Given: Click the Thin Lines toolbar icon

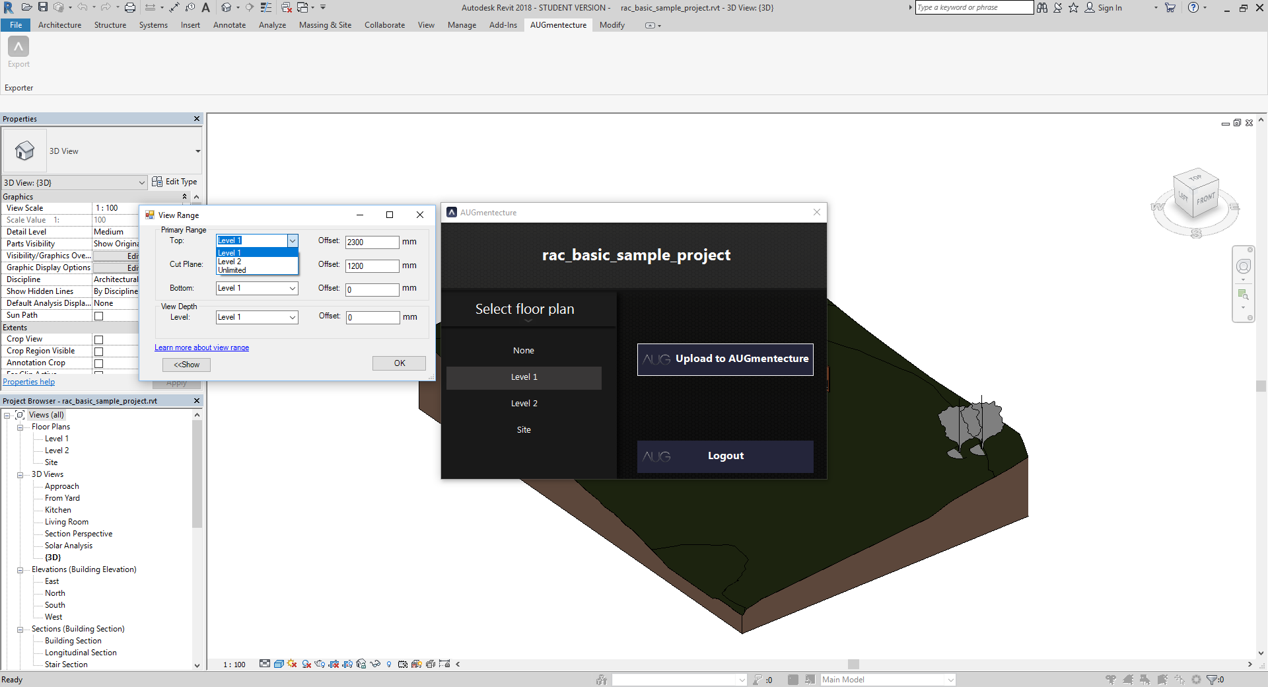Looking at the screenshot, I should coord(266,7).
